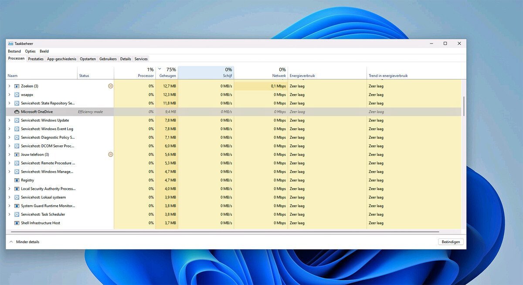Switch to the Opstarten tab
Viewport: 523px width, 285px height.
point(88,59)
